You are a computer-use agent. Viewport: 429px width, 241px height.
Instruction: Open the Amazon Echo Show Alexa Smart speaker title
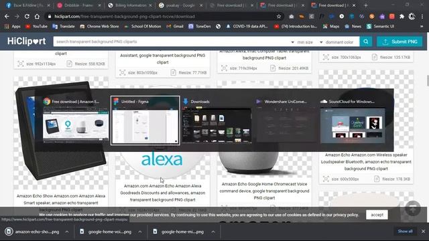[61, 203]
